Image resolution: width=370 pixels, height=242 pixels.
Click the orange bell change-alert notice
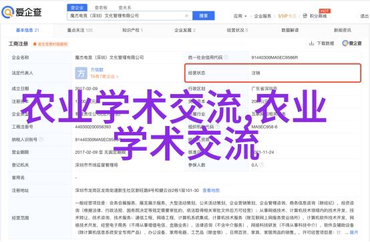[x=50, y=44]
